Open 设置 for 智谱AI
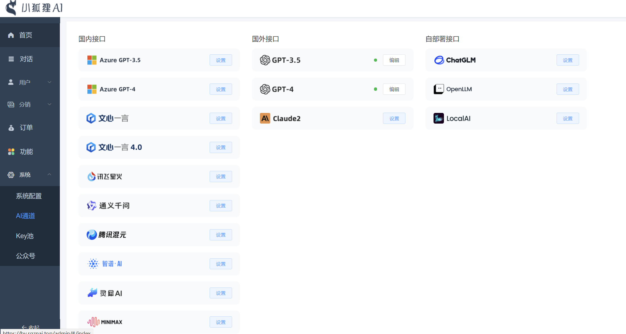The height and width of the screenshot is (334, 626). (221, 263)
